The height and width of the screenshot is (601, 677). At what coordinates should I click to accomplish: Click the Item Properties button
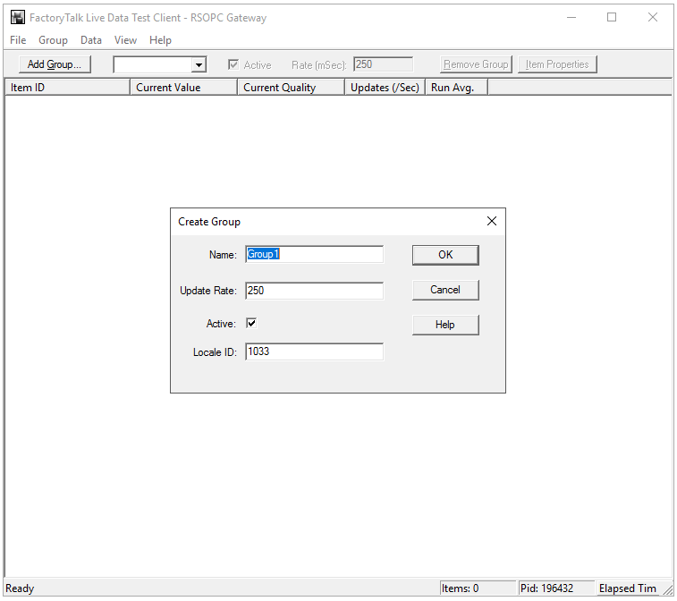pos(557,64)
